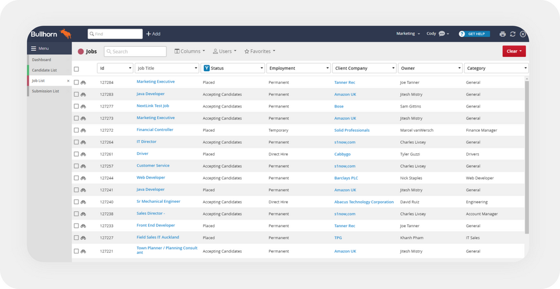Click the Menu label in sidebar

[43, 49]
